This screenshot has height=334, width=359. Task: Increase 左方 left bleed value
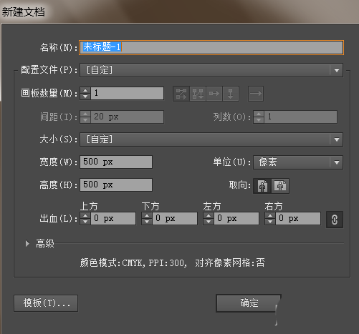(209, 216)
